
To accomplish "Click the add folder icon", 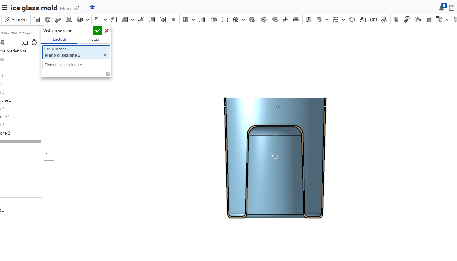I will pos(25,42).
